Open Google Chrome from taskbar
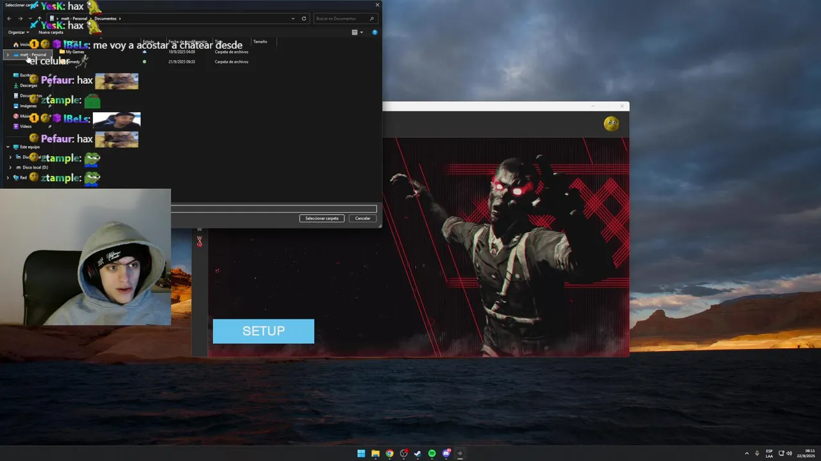This screenshot has height=461, width=821. (x=389, y=453)
